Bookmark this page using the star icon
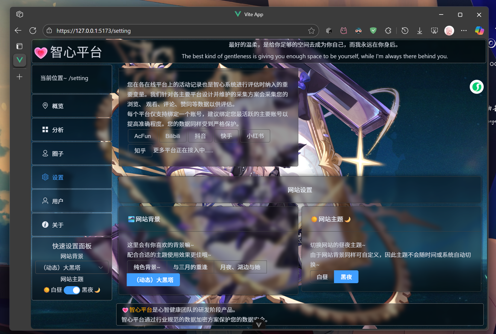 click(311, 31)
